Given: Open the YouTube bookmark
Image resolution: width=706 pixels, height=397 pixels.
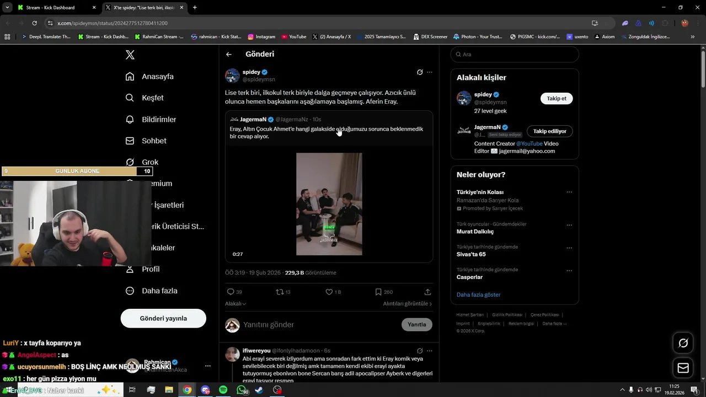Looking at the screenshot, I should [x=294, y=37].
